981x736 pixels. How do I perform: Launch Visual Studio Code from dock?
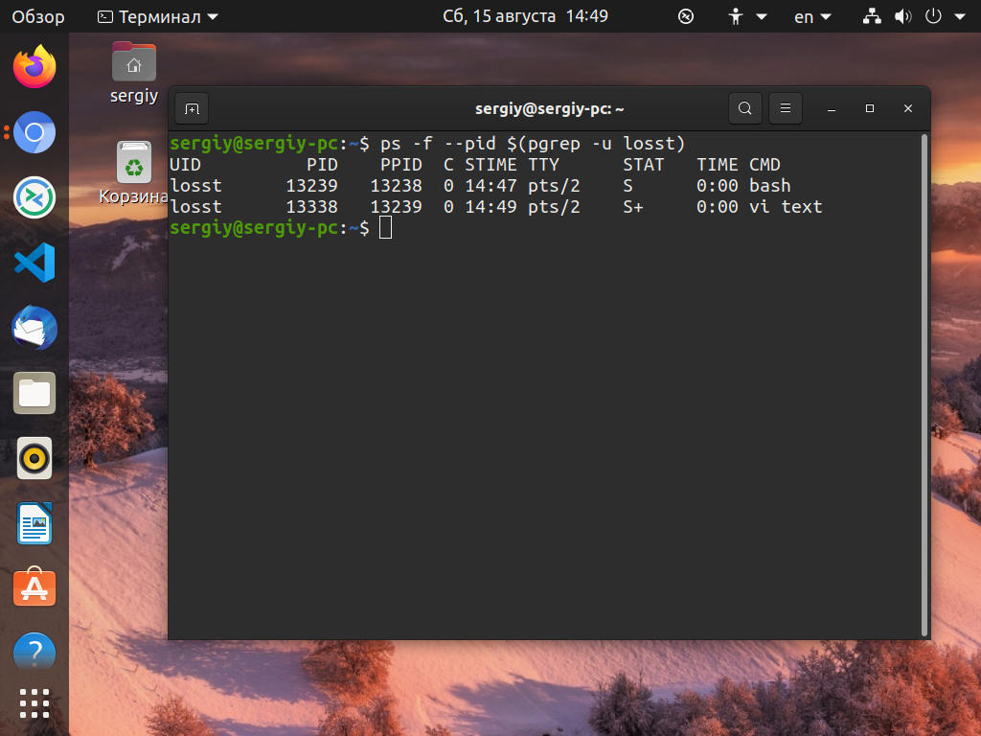34,263
